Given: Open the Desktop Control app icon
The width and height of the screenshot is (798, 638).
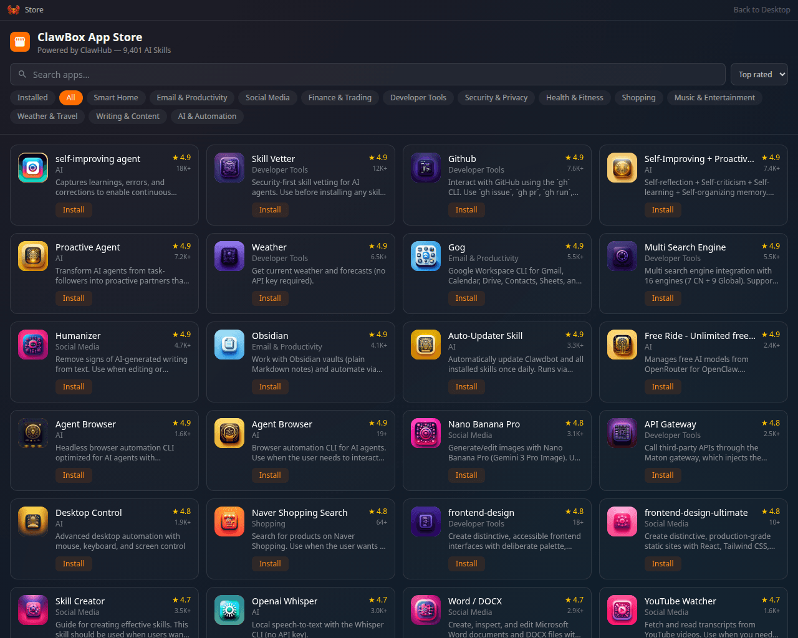Looking at the screenshot, I should (x=33, y=521).
